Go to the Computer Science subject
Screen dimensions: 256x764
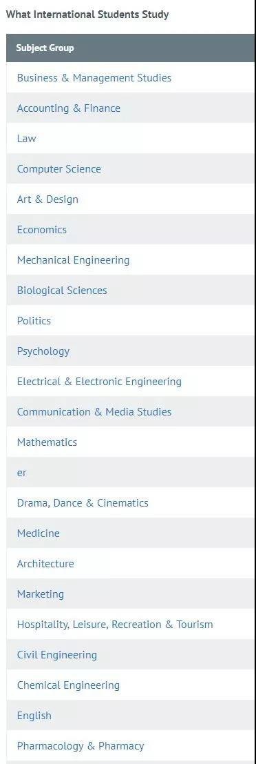pyautogui.click(x=58, y=169)
